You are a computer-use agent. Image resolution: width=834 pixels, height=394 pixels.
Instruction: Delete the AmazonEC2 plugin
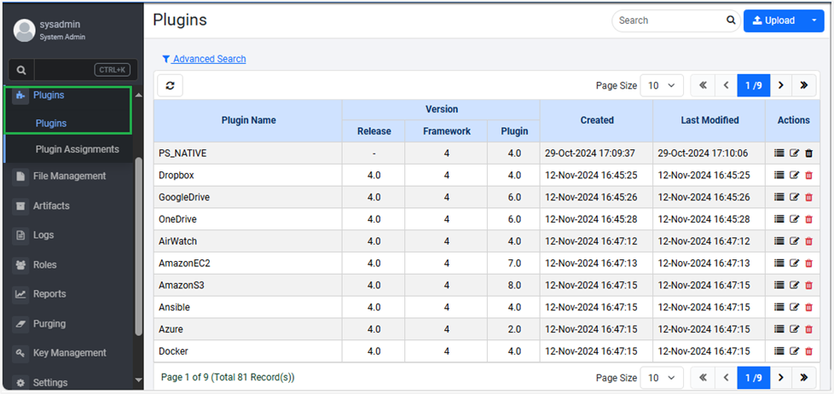coord(809,264)
